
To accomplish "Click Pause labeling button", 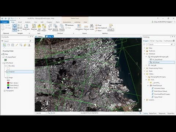I will 99,25.
